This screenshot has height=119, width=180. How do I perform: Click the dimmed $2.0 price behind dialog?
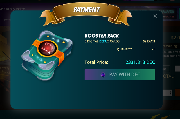click(x=175, y=38)
